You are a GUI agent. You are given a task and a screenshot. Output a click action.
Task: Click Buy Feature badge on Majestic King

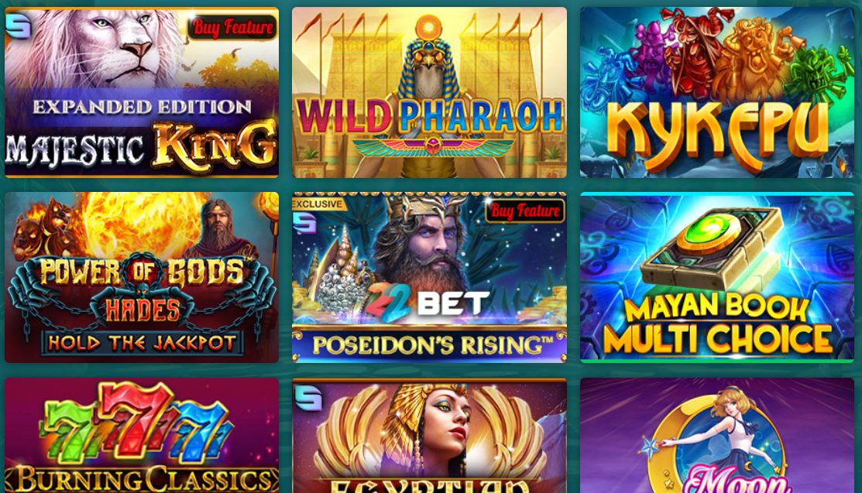(x=233, y=28)
